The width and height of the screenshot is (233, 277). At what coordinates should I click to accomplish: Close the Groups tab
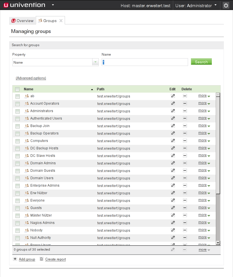pos(61,21)
